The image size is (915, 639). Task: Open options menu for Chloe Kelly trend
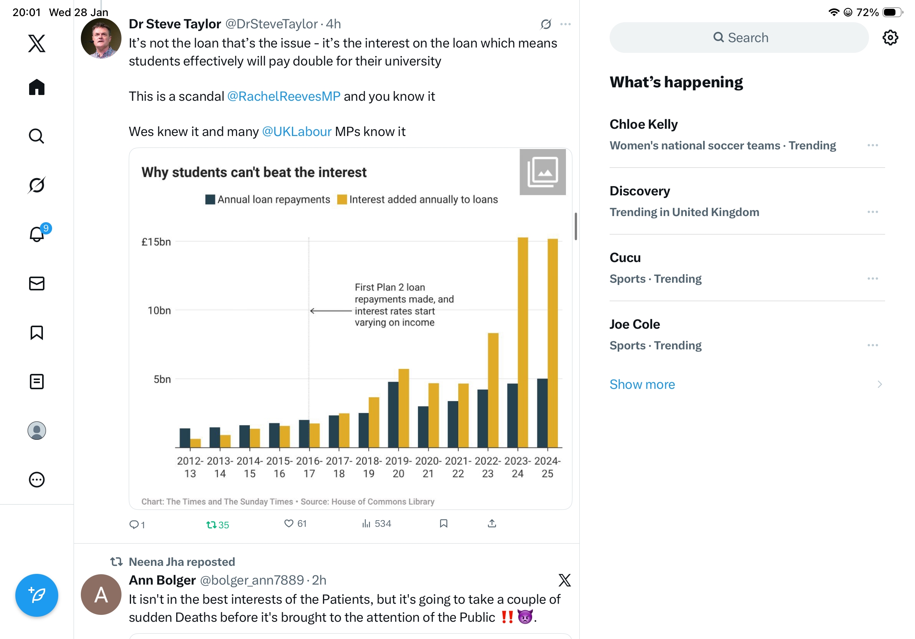tap(872, 146)
